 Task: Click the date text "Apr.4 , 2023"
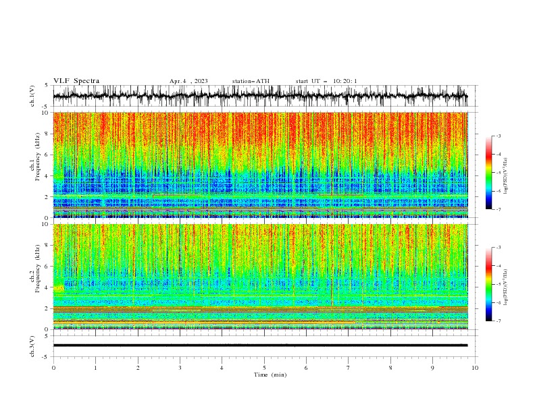pos(188,81)
